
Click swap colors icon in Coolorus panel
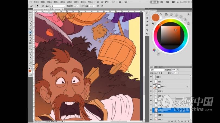pos(161,14)
